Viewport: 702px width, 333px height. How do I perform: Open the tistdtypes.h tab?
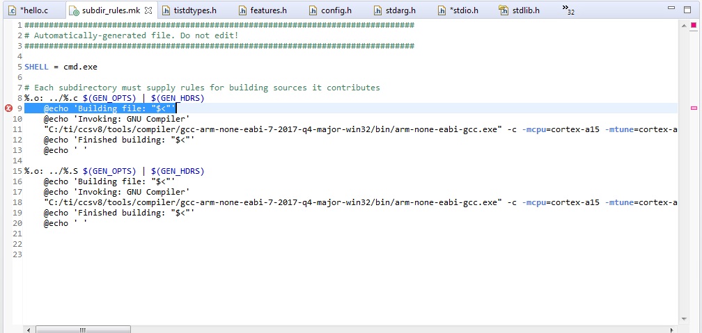pyautogui.click(x=189, y=10)
